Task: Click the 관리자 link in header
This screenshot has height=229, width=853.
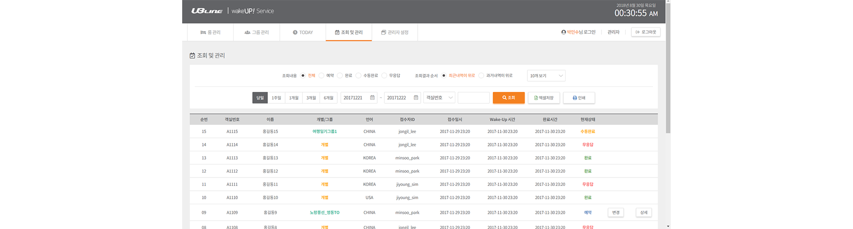Action: [x=614, y=32]
